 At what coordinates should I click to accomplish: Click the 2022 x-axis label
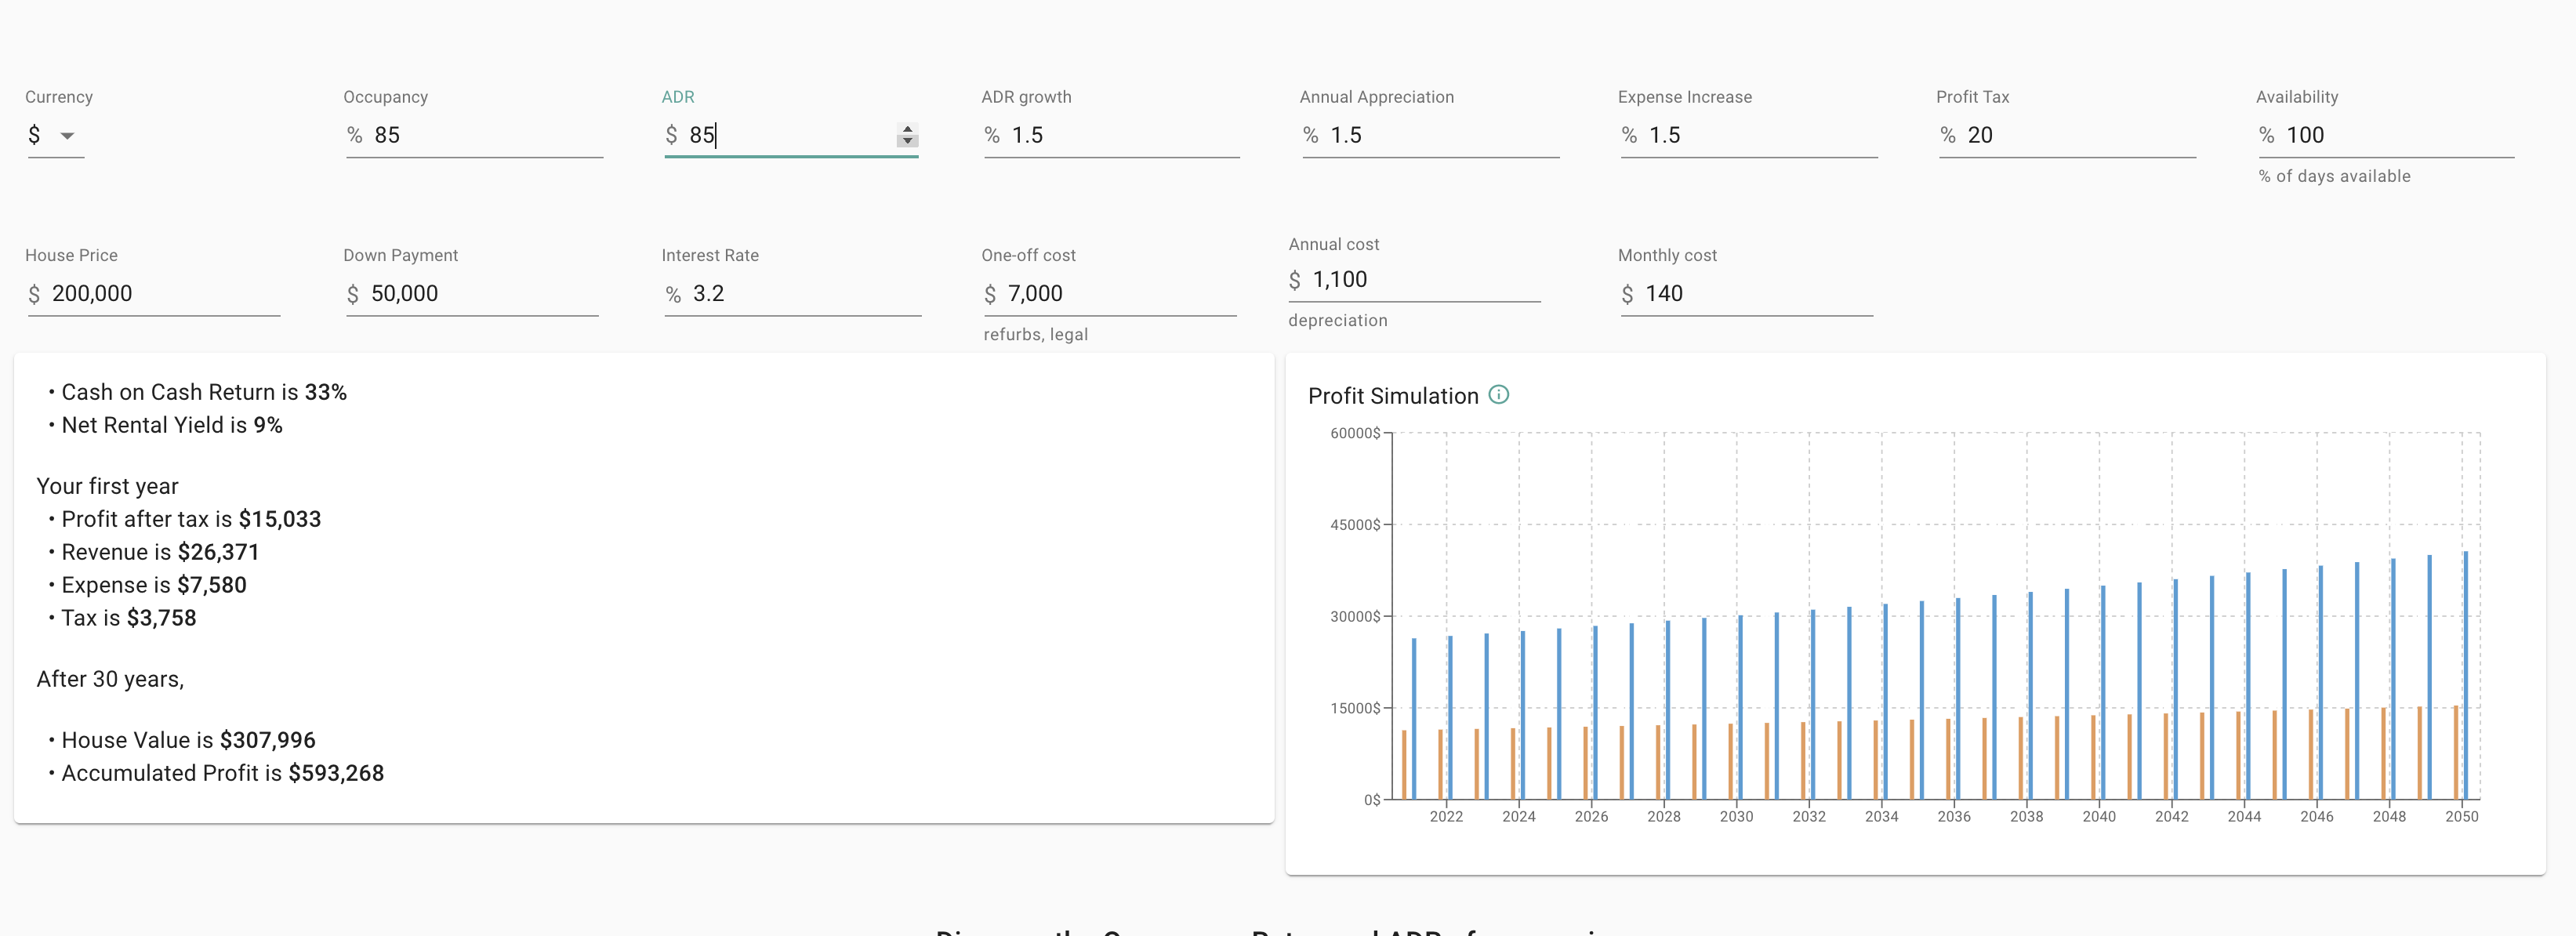click(x=1446, y=817)
